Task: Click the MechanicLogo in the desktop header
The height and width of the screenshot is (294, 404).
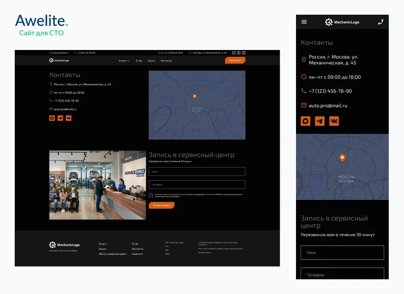Action: (x=59, y=60)
